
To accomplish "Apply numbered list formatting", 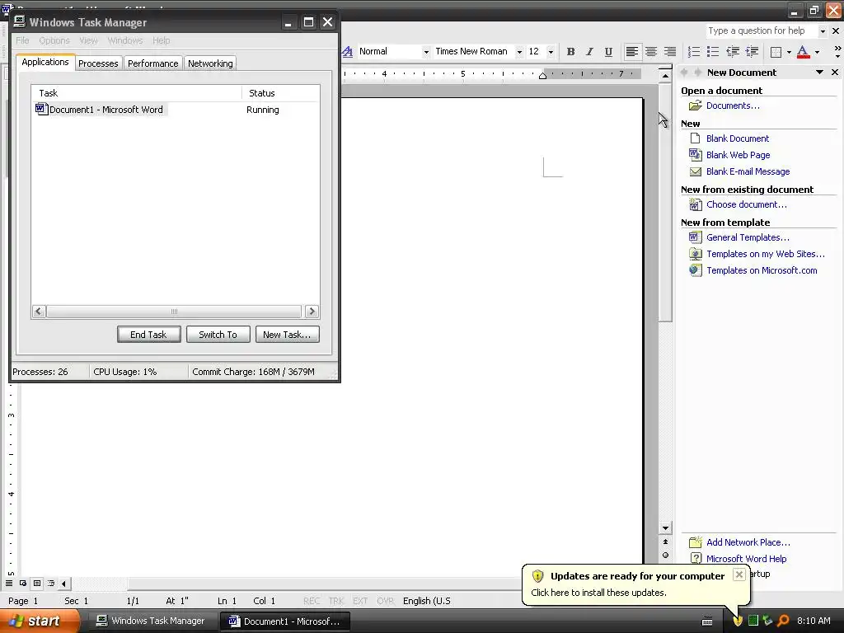I will (x=694, y=52).
